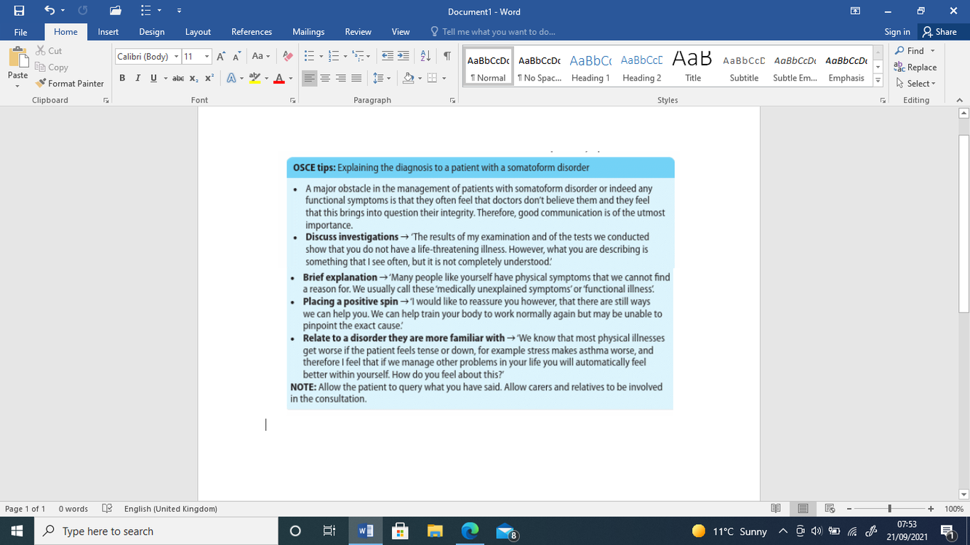Toggle Subscript formatting
Screen dimensions: 970x545
pos(193,78)
